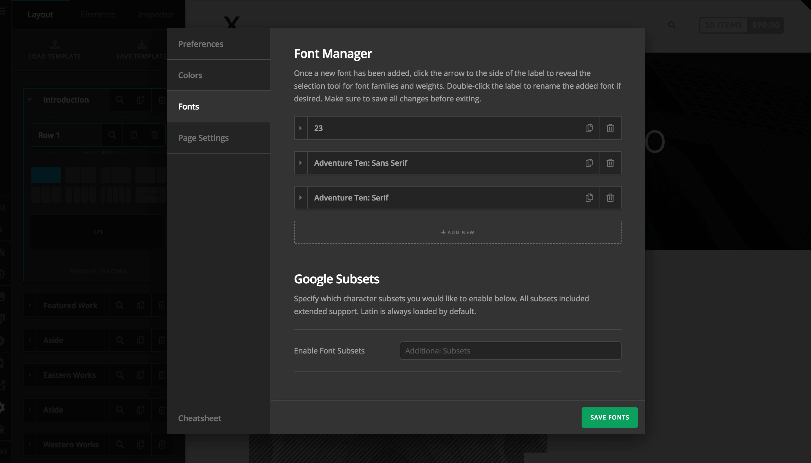Select the Fonts tab

[189, 107]
